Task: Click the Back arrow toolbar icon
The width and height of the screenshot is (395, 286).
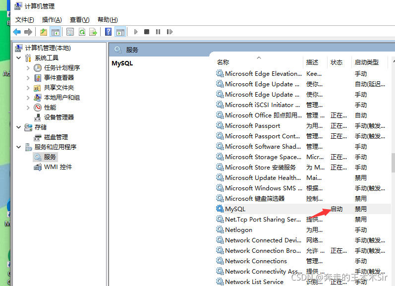Action: 17,32
